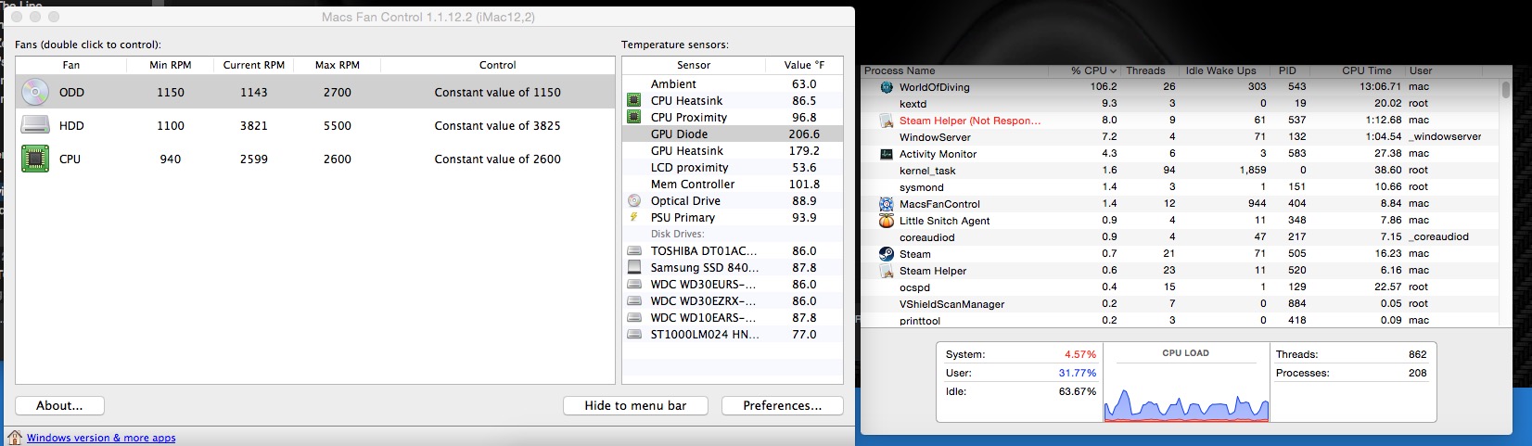Click the Activity Monitor process list scrollbar

1505,90
